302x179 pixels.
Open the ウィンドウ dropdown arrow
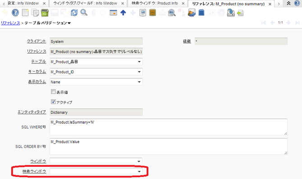click(x=139, y=161)
